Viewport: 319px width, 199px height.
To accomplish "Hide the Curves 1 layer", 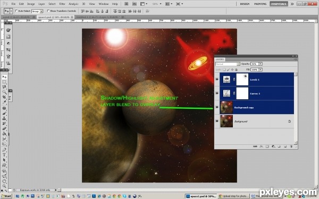I will coord(217,93).
